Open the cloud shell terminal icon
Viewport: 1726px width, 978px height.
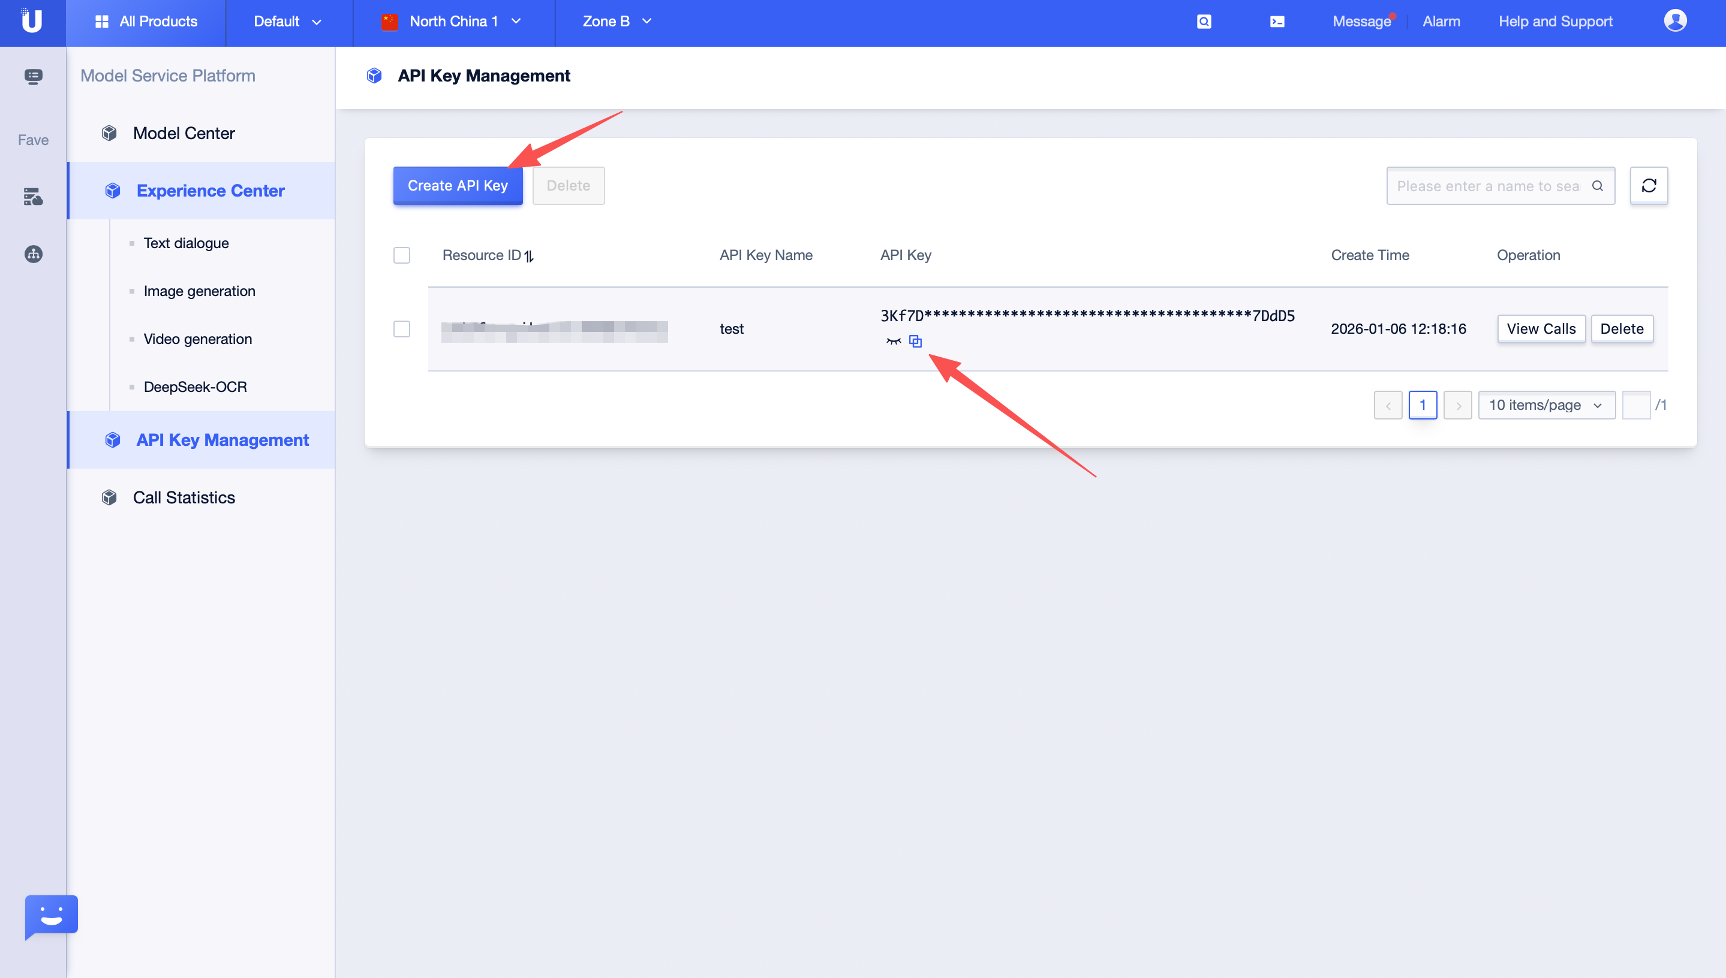(x=1277, y=22)
